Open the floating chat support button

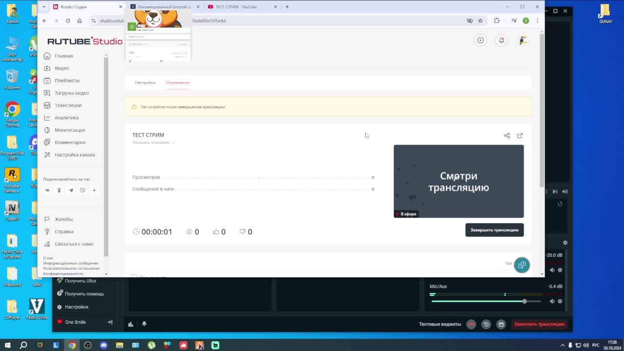(522, 265)
